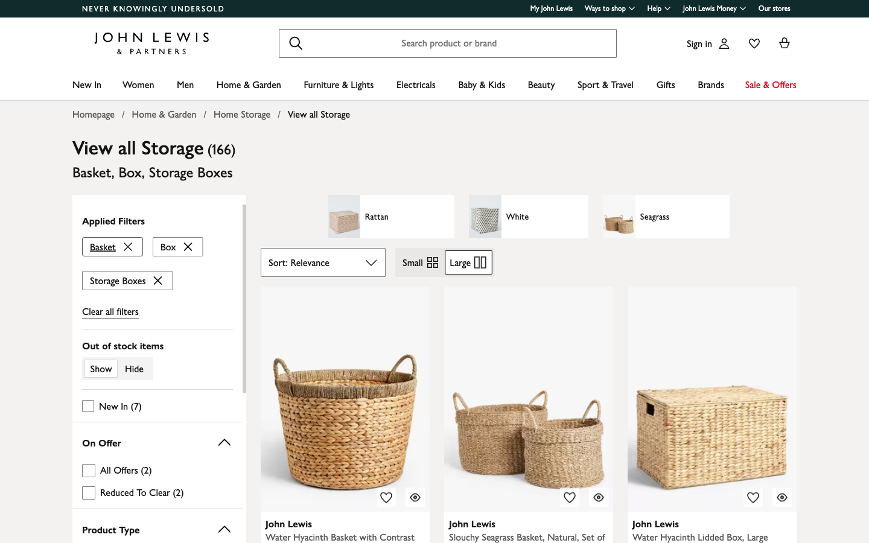Open the shopping basket icon
Viewport: 869px width, 543px height.
point(784,43)
